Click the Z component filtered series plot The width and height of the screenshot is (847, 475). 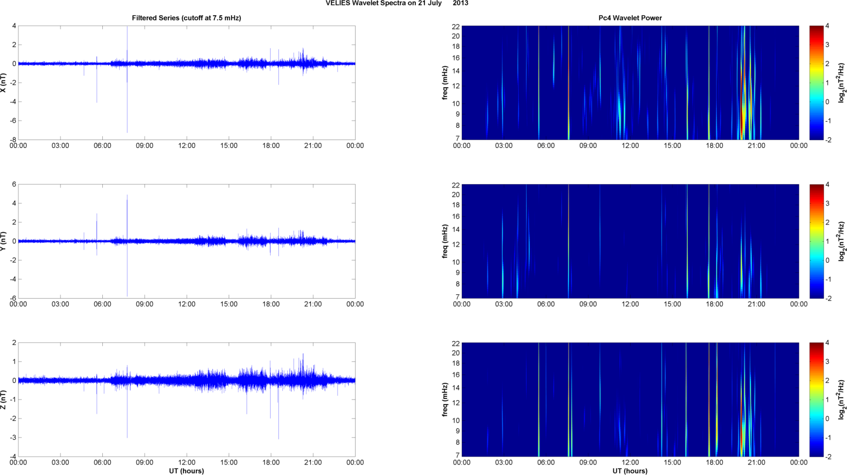click(187, 400)
